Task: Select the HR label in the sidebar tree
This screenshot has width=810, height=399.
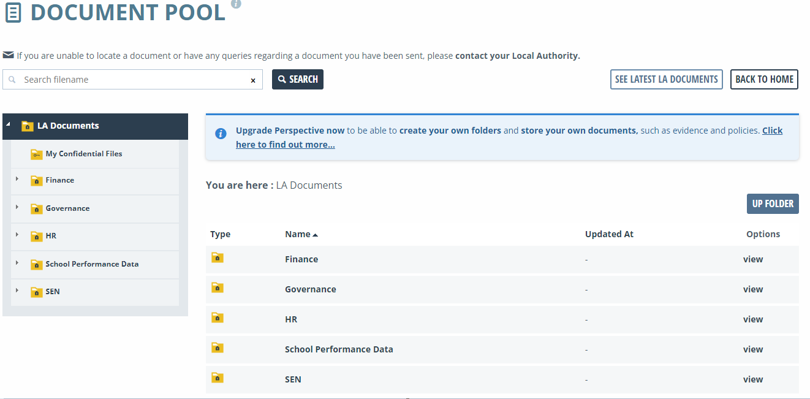Action: 51,236
